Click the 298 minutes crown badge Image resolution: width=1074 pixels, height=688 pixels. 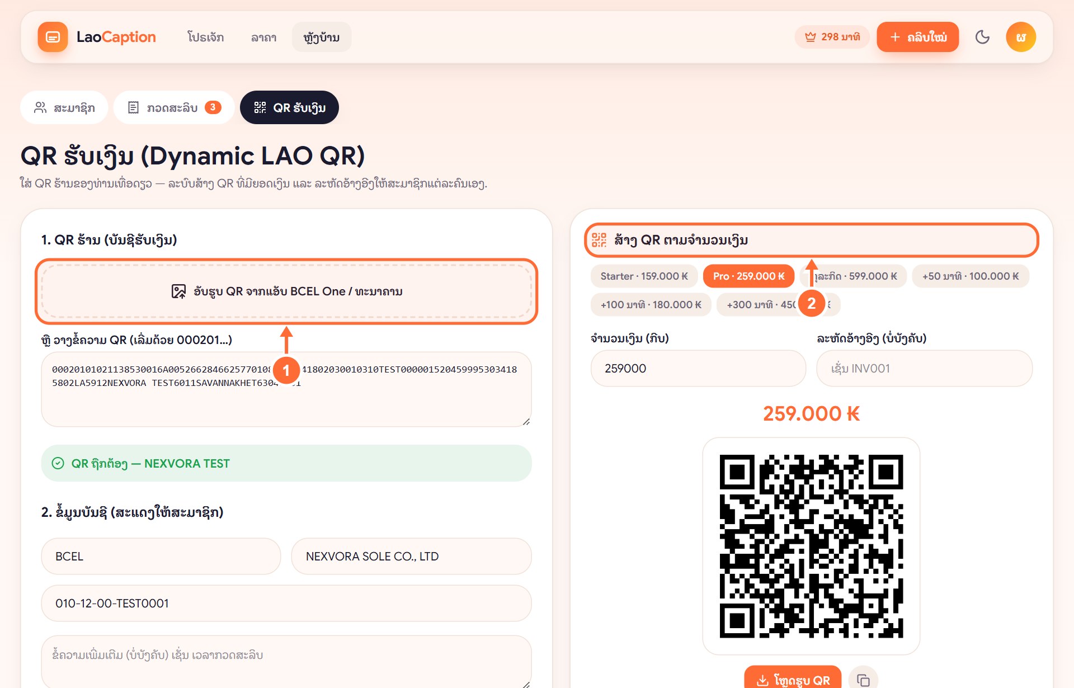coord(832,37)
